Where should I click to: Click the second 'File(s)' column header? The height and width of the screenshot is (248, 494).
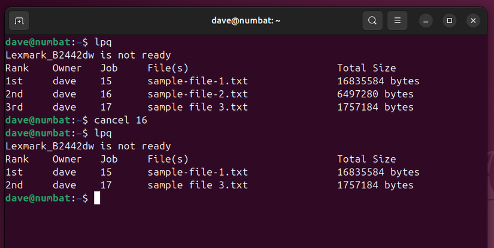click(168, 159)
